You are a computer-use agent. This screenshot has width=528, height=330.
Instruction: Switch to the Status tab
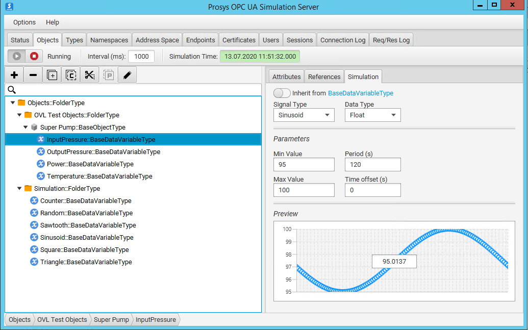tap(20, 40)
